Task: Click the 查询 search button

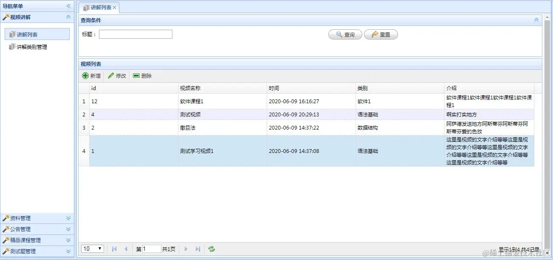Action: tap(345, 34)
